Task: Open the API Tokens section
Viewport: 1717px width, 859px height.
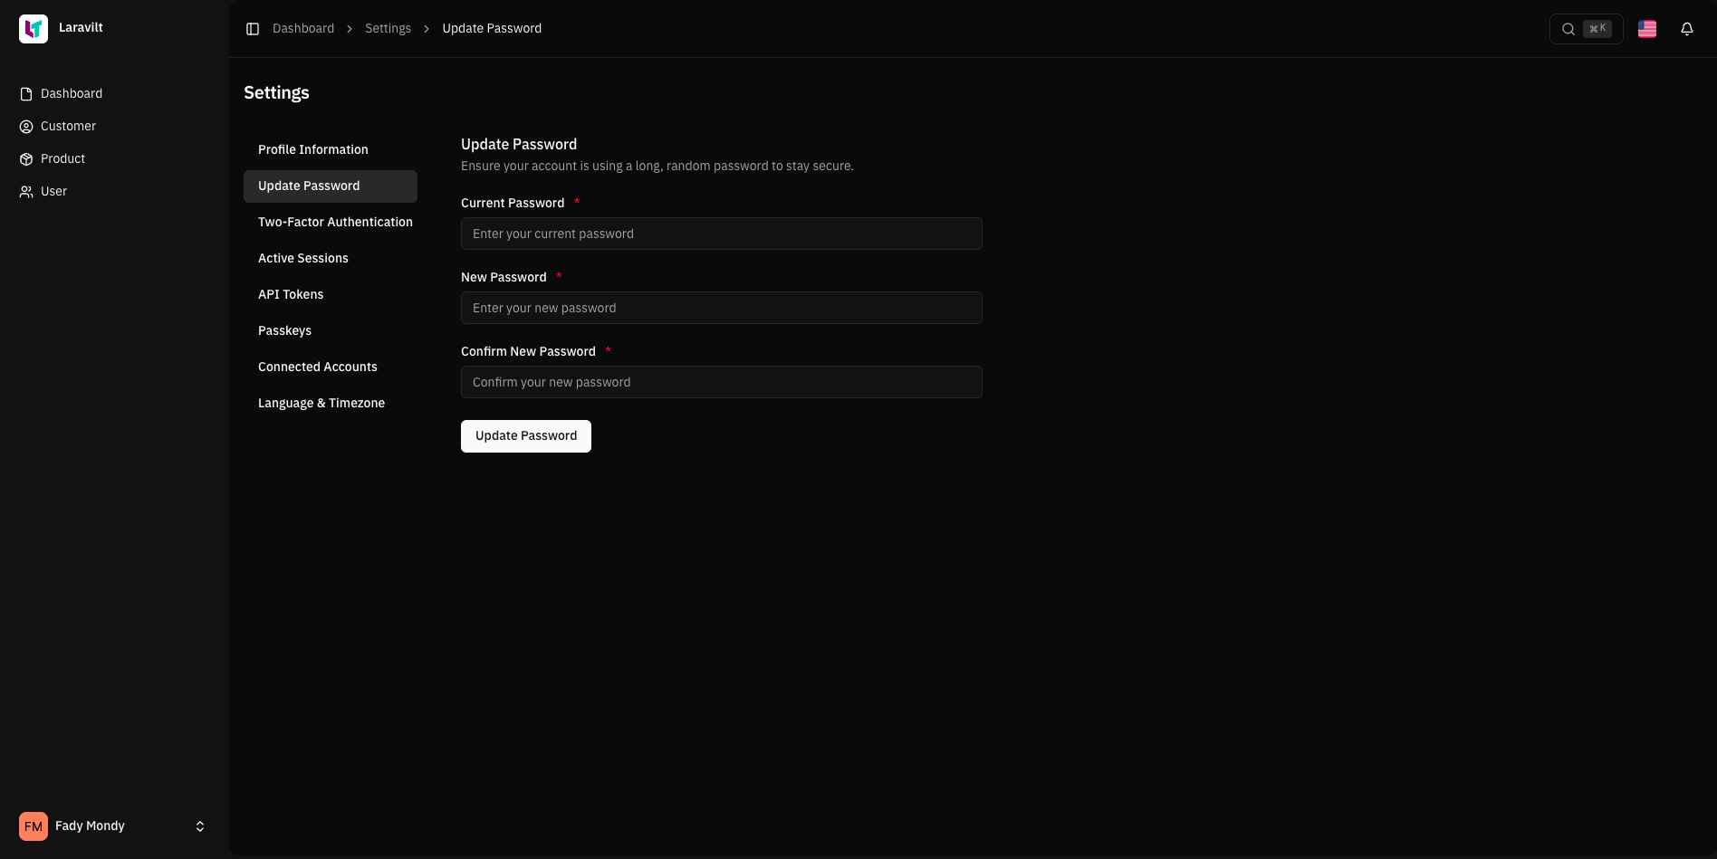Action: tap(291, 294)
